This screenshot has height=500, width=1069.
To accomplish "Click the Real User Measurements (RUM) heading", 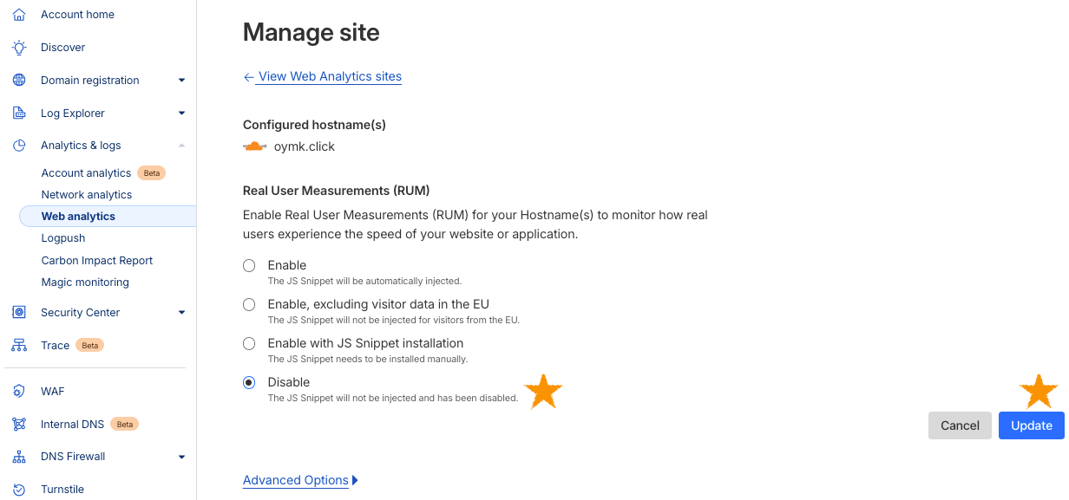I will (x=337, y=190).
